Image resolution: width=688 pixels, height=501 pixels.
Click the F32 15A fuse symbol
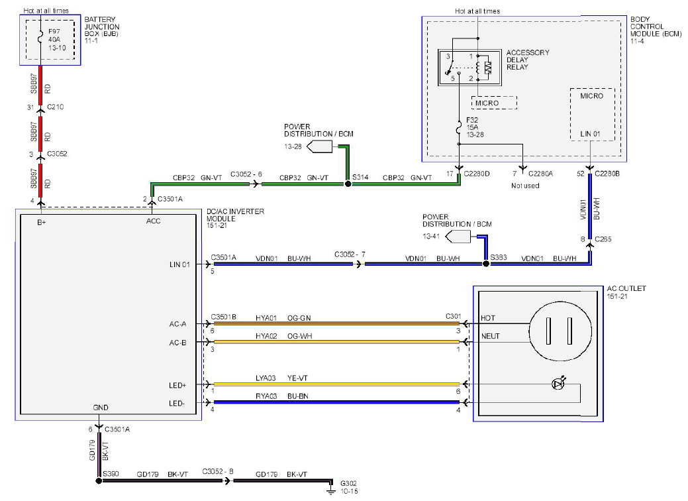[x=459, y=127]
